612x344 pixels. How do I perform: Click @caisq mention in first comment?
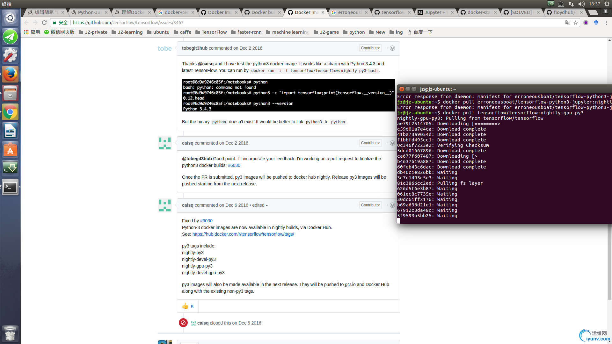pyautogui.click(x=206, y=64)
